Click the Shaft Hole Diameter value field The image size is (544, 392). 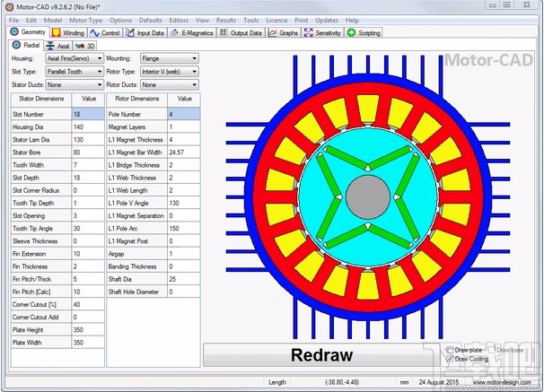pyautogui.click(x=183, y=292)
